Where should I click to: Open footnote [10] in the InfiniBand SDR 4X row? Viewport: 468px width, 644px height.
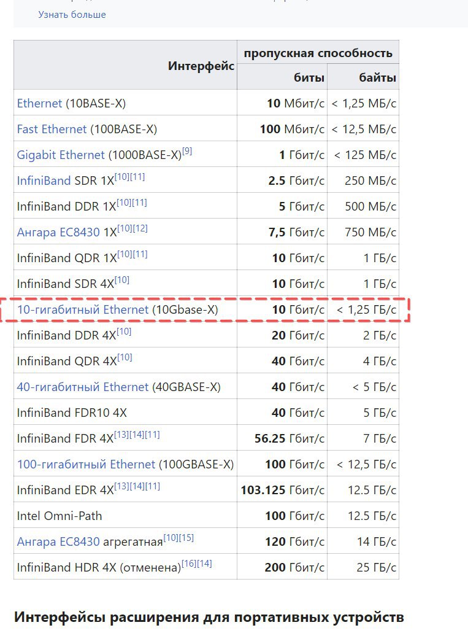(122, 280)
